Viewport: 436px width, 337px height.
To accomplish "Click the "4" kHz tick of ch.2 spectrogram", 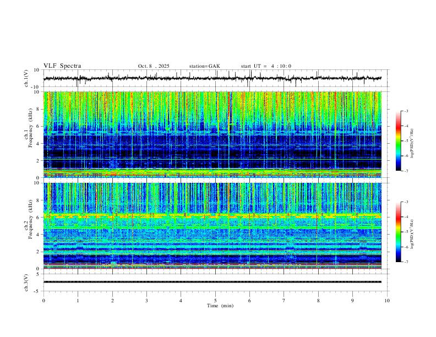I will coord(39,235).
